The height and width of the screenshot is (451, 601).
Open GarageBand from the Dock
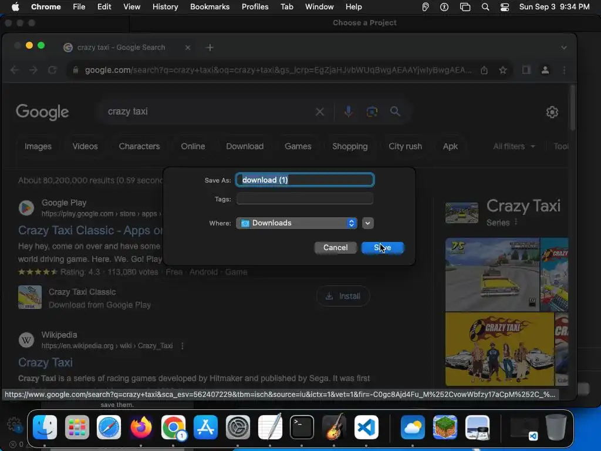(334, 427)
